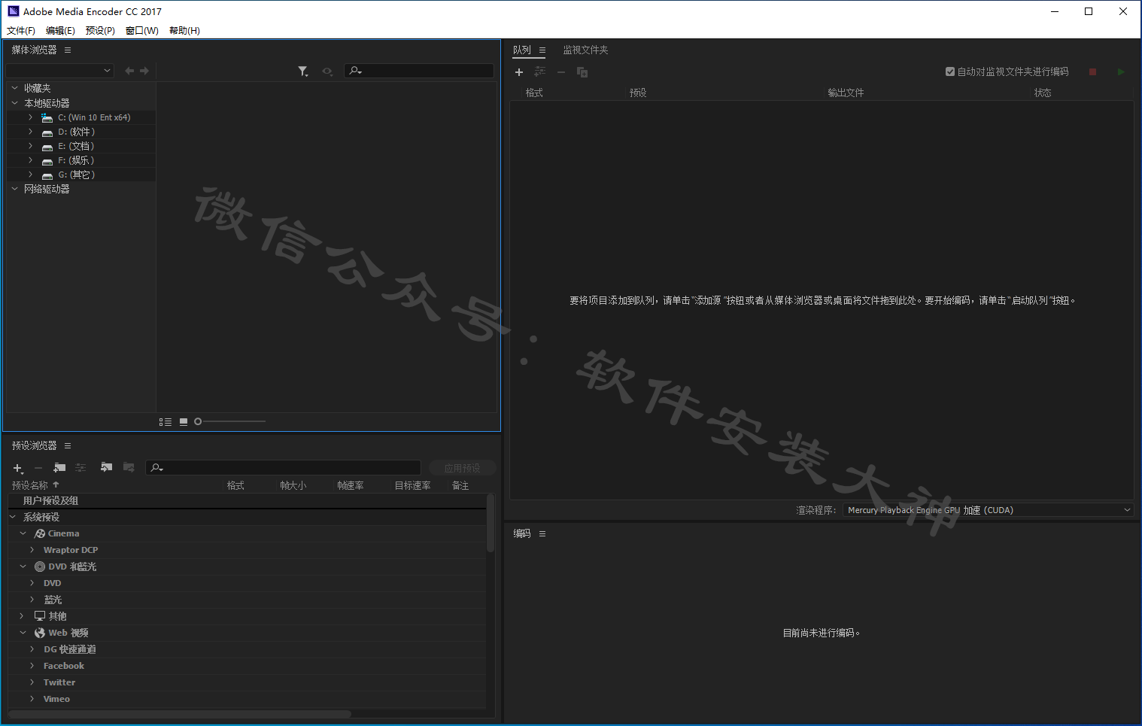Click the export presets icon
Image resolution: width=1142 pixels, height=726 pixels.
[x=129, y=468]
